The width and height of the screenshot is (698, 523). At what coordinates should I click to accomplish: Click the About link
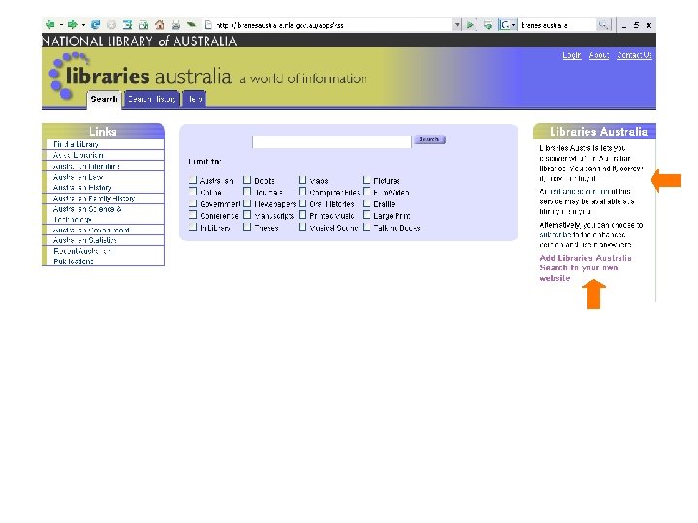599,55
